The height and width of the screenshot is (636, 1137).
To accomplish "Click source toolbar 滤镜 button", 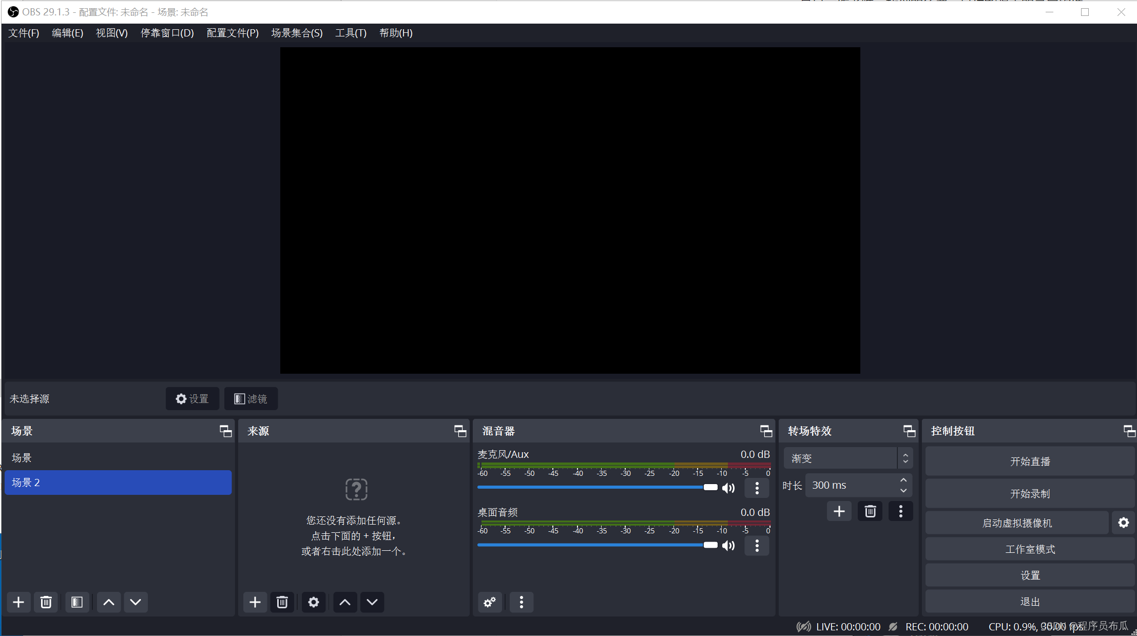I will coord(251,399).
